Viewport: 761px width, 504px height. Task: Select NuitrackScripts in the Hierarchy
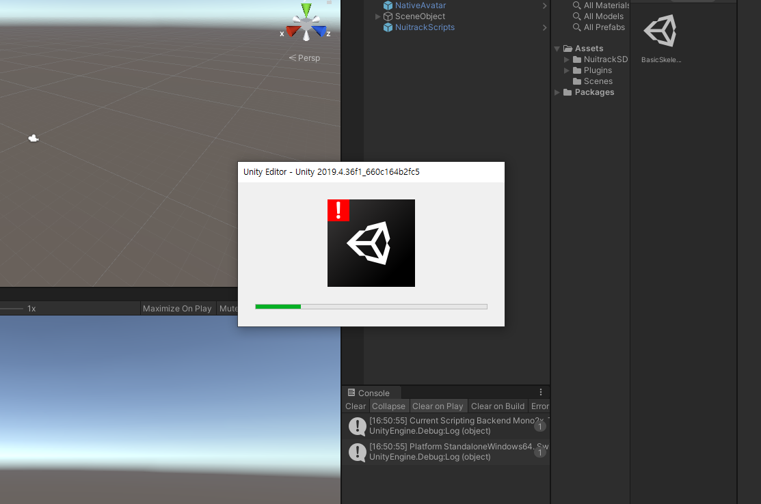[x=425, y=27]
